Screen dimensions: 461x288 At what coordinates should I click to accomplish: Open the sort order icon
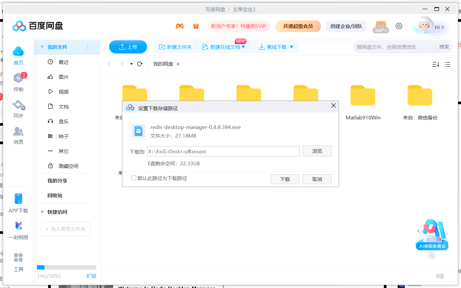coord(436,64)
